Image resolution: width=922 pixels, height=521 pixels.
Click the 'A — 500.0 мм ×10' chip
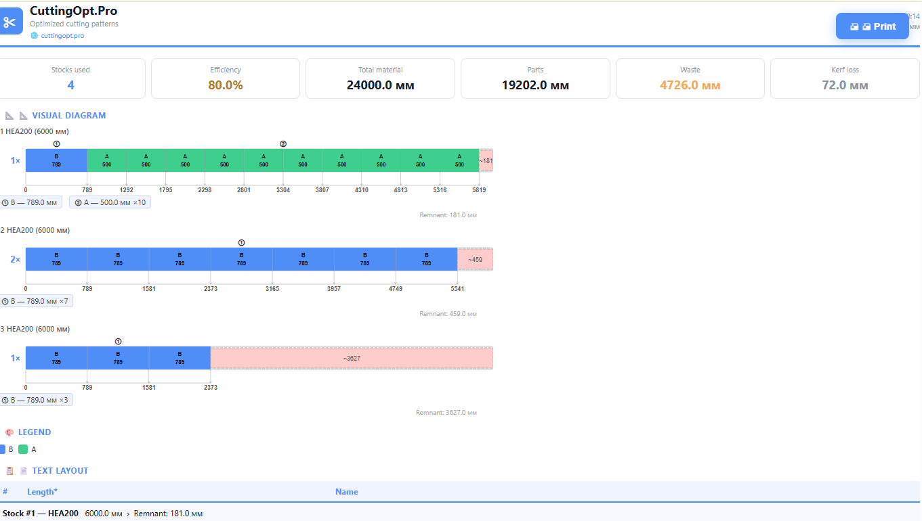[110, 202]
